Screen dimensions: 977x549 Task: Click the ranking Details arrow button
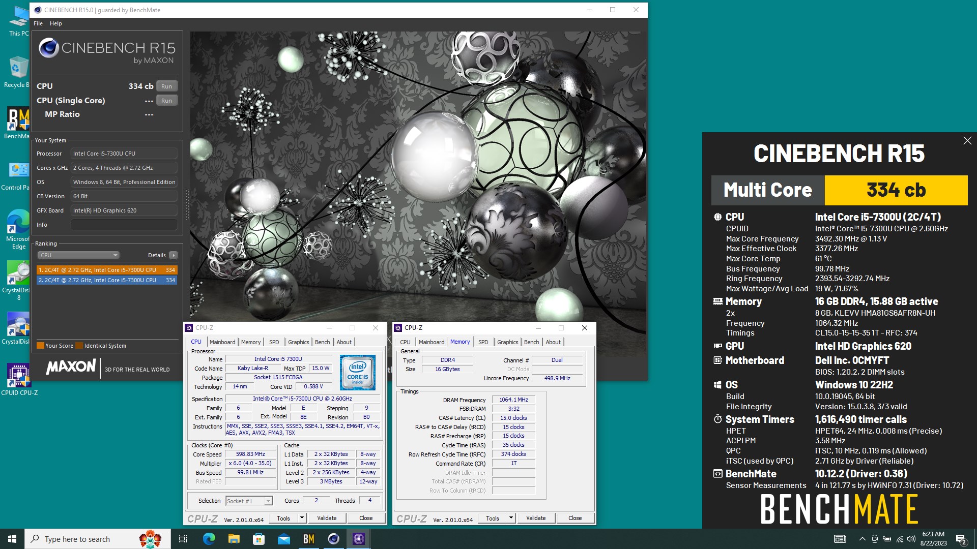174,255
